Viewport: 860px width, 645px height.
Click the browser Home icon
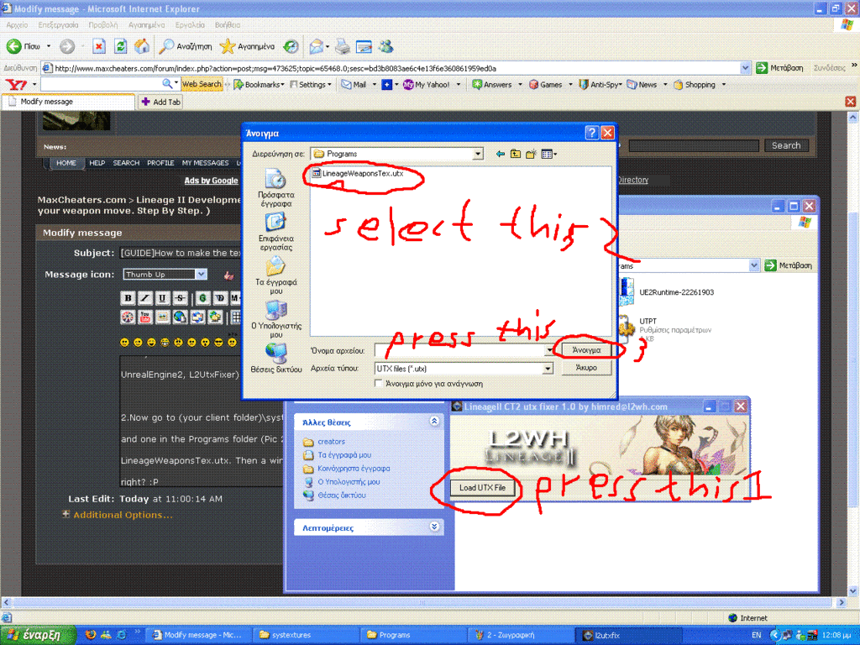142,46
